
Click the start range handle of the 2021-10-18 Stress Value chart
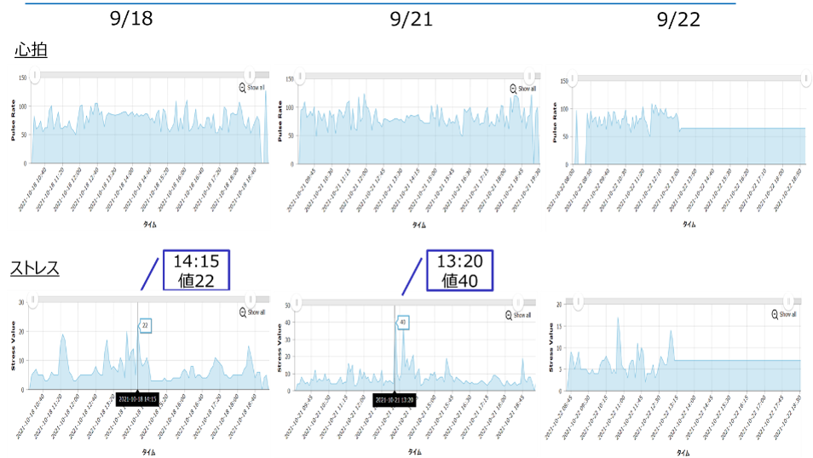pos(33,301)
